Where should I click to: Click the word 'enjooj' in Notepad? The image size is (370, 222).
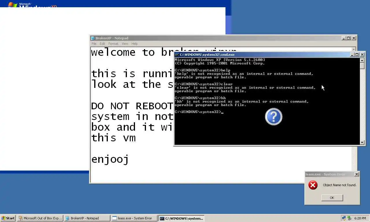(110, 159)
